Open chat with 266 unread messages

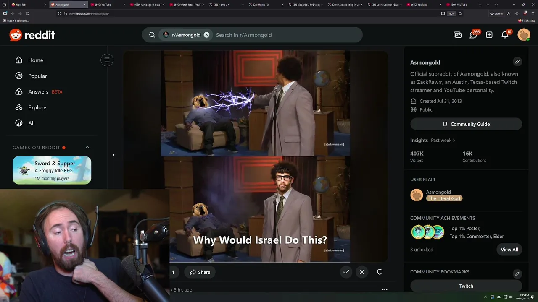click(x=474, y=35)
